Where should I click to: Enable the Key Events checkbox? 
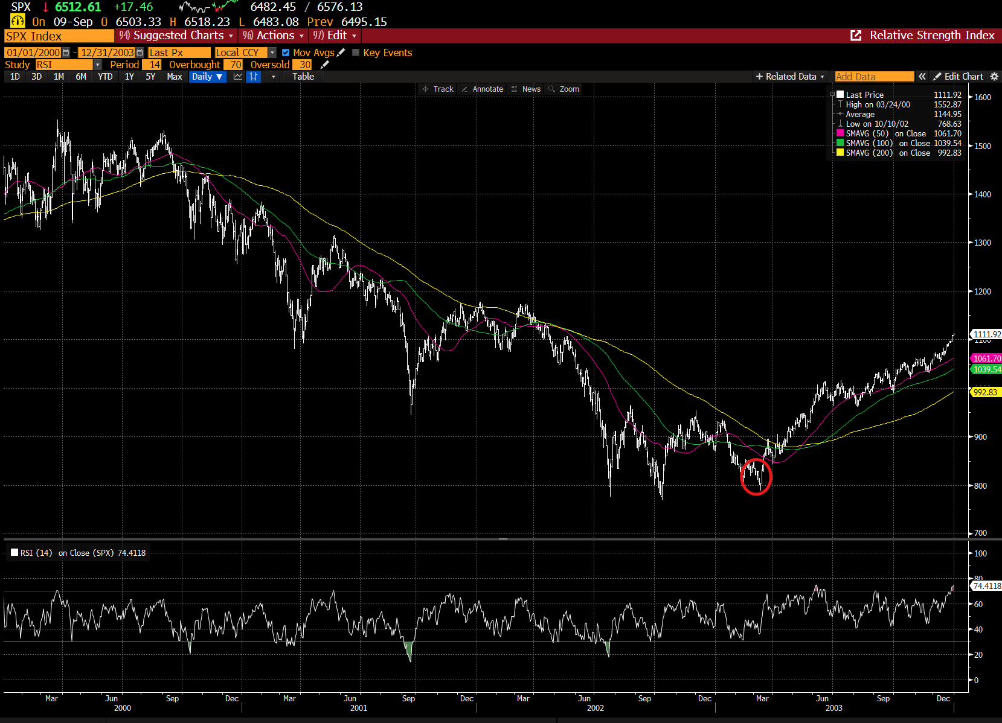[356, 53]
